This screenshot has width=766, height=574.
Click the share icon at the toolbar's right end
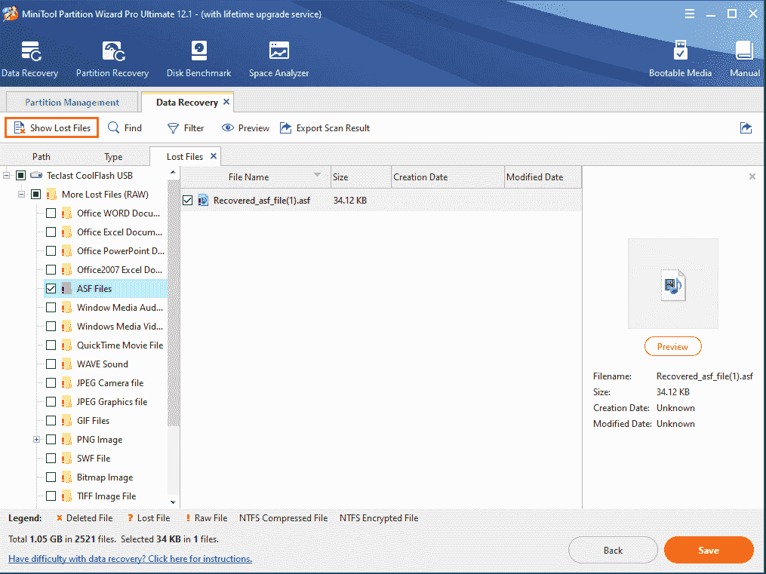point(746,128)
